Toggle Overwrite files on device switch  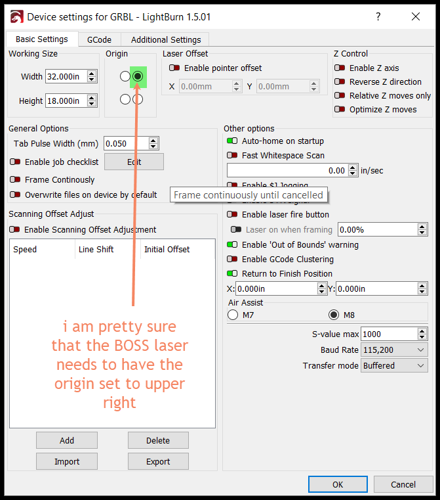click(x=15, y=194)
